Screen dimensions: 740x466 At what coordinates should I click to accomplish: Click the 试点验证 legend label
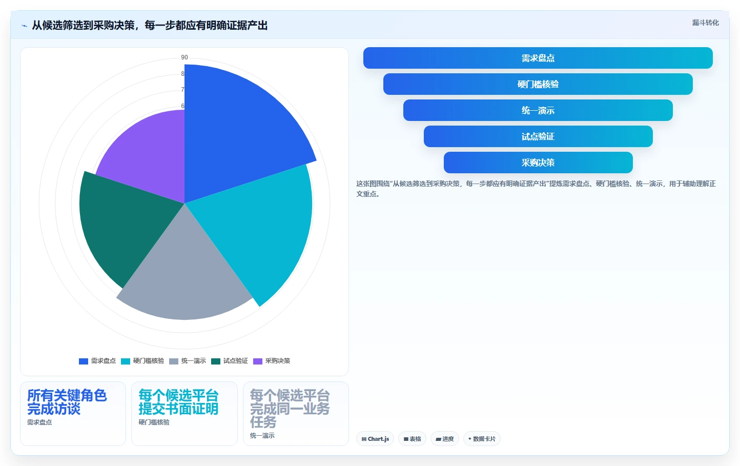pyautogui.click(x=236, y=361)
